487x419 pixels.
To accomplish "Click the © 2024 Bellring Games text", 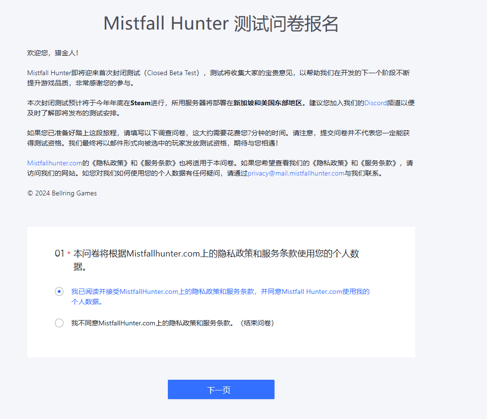I will (62, 193).
